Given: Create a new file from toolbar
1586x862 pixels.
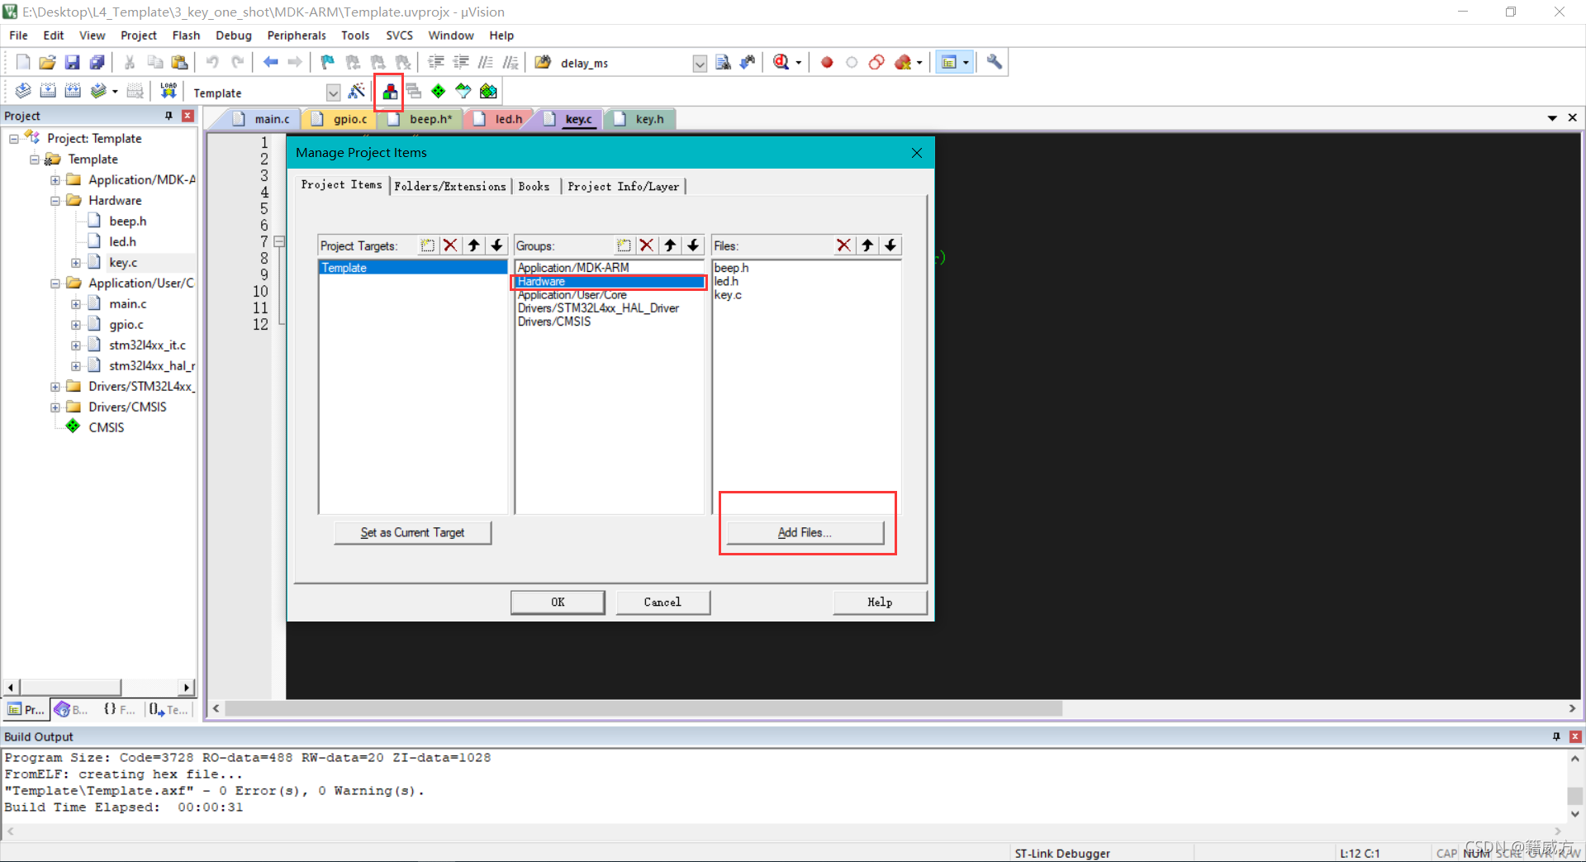Looking at the screenshot, I should (23, 62).
